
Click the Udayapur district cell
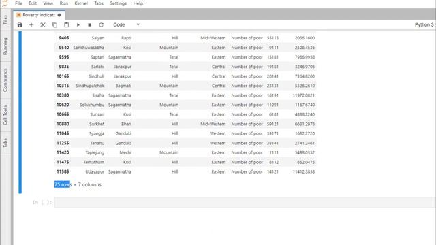pos(95,172)
